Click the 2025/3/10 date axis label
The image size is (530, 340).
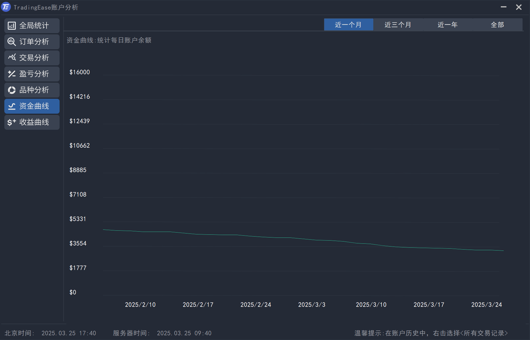pyautogui.click(x=371, y=305)
